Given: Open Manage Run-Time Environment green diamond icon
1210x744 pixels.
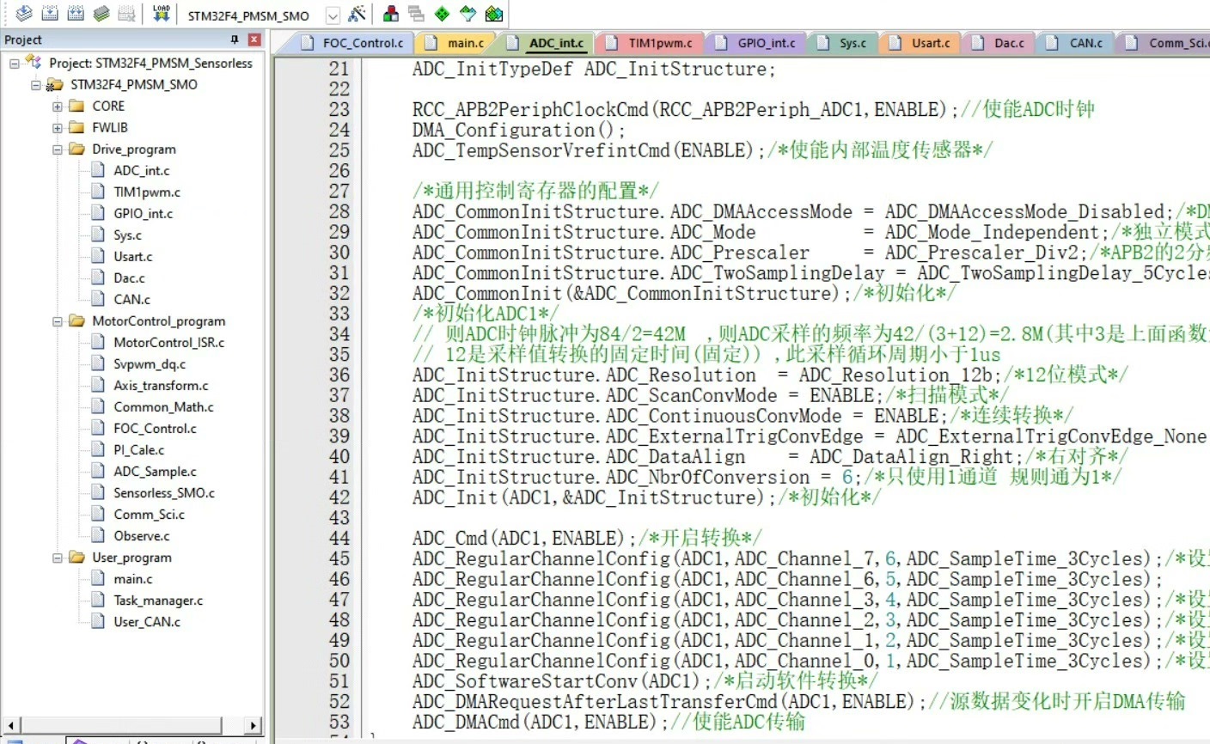Looking at the screenshot, I should click(442, 14).
